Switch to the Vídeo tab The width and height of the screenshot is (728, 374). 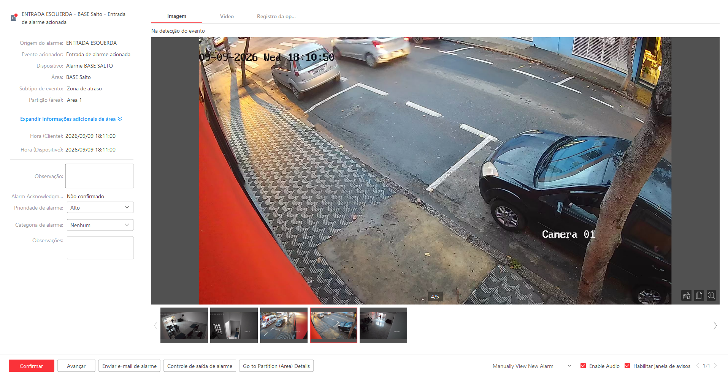pyautogui.click(x=227, y=16)
